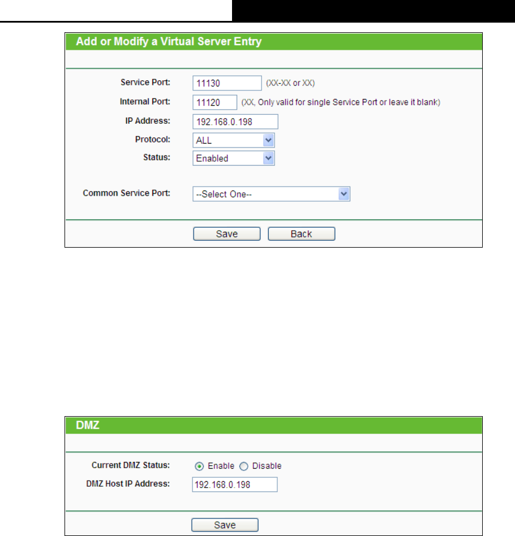This screenshot has width=515, height=536.
Task: Click the green "DMZ" section heading
Action: click(88, 425)
